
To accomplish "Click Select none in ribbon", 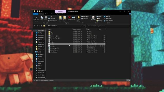I will (108, 19).
